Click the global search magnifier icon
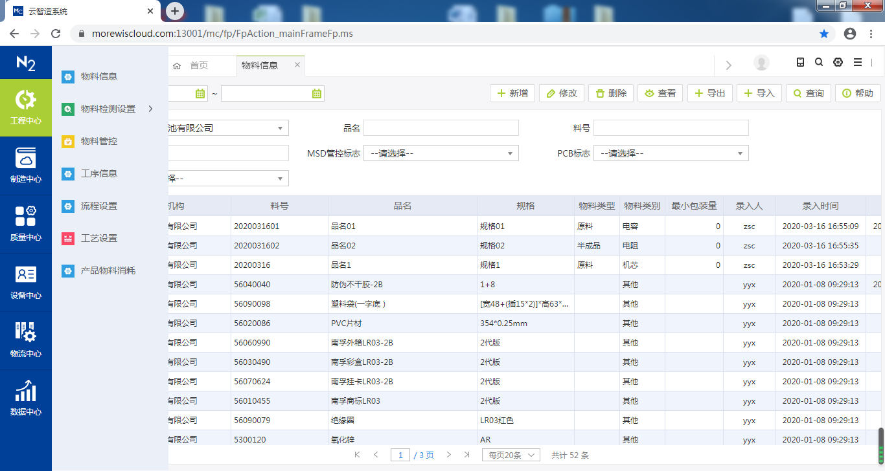The image size is (885, 471). pos(819,62)
